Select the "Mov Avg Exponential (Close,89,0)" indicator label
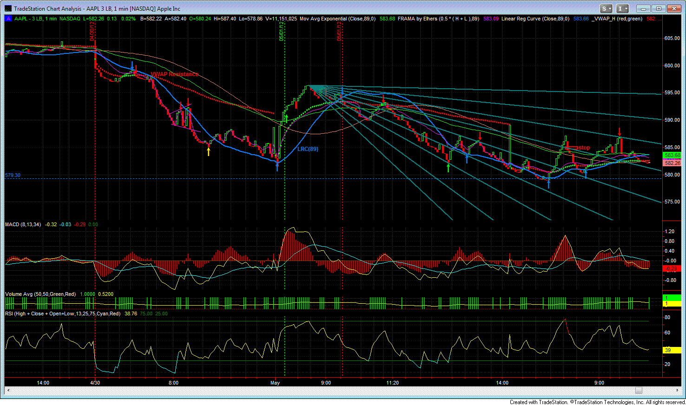Screen dimensions: 686x405 click(338, 19)
